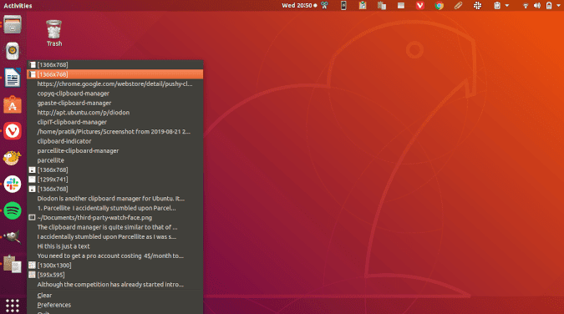
Task: Select the [1300x1300] image entry
Action: pyautogui.click(x=115, y=265)
